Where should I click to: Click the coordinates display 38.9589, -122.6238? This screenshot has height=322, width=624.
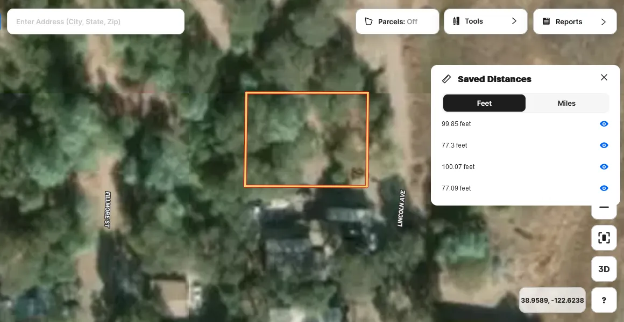point(552,301)
